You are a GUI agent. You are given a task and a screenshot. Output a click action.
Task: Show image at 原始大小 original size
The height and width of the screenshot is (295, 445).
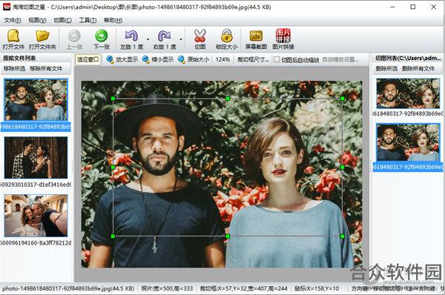194,59
